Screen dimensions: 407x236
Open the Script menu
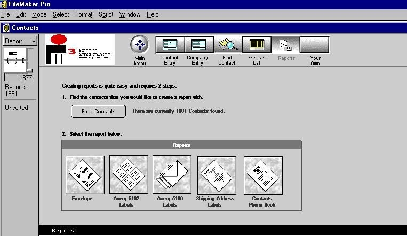coord(106,14)
